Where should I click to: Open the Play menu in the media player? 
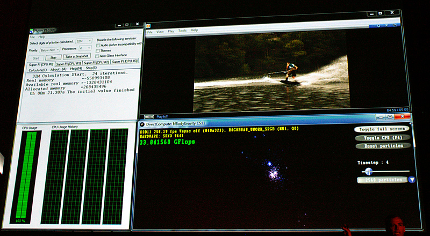[x=171, y=31]
